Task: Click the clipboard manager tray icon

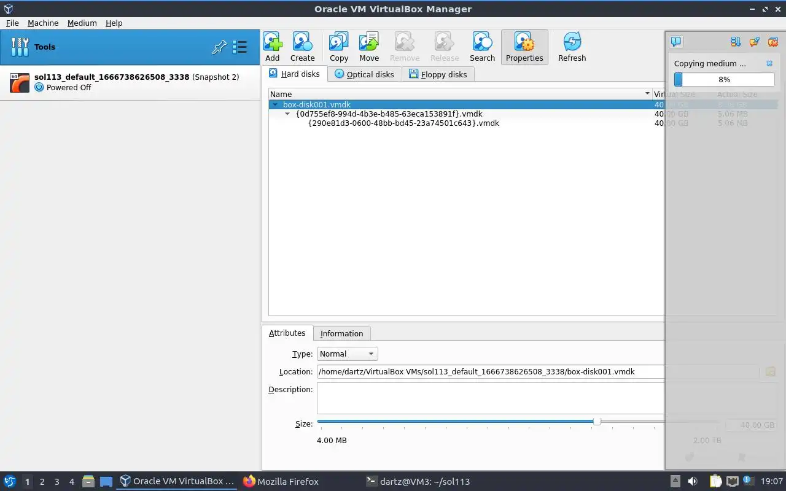Action: click(x=715, y=481)
